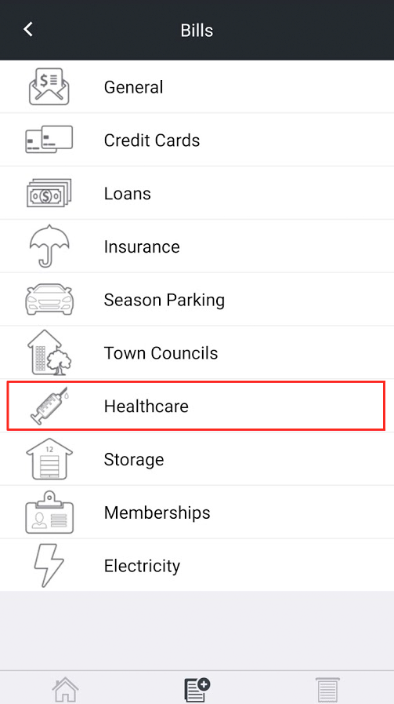Open the add bill tab at bottom
This screenshot has width=394, height=704.
[x=197, y=690]
